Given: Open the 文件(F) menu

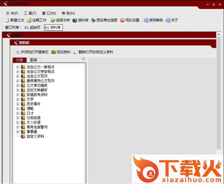Looking at the screenshot, I should tap(12, 13).
